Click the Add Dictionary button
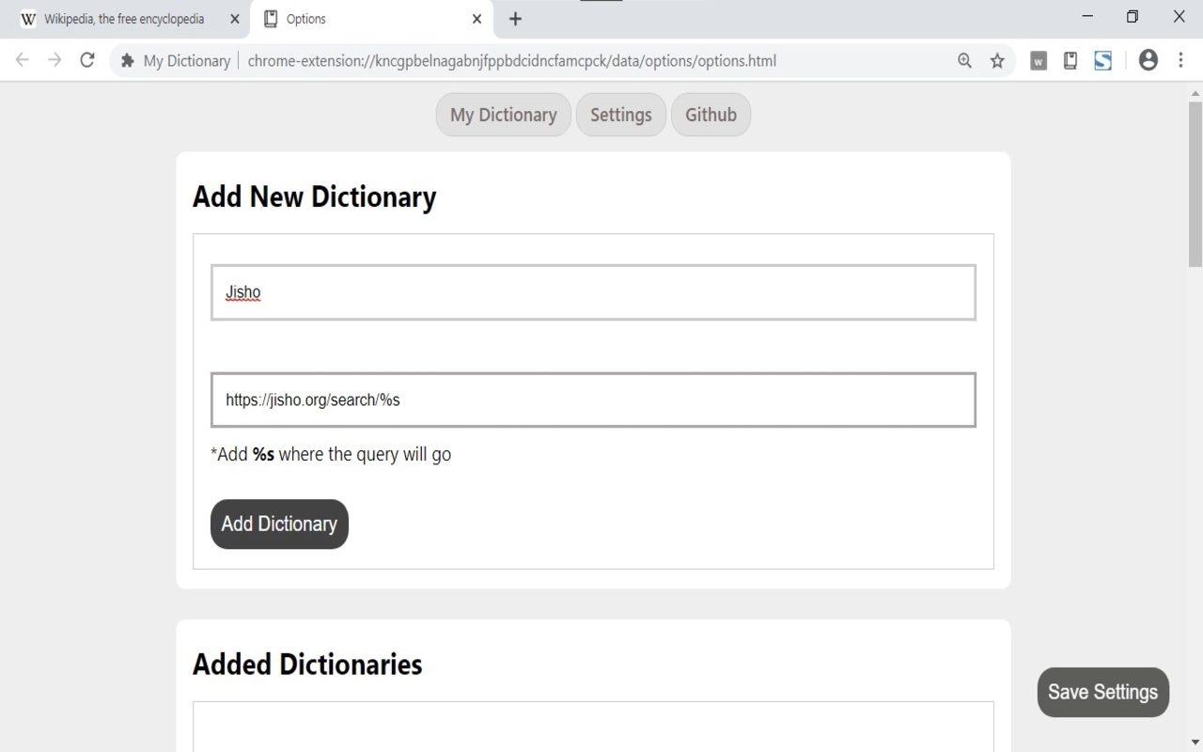The image size is (1203, 752). tap(279, 525)
